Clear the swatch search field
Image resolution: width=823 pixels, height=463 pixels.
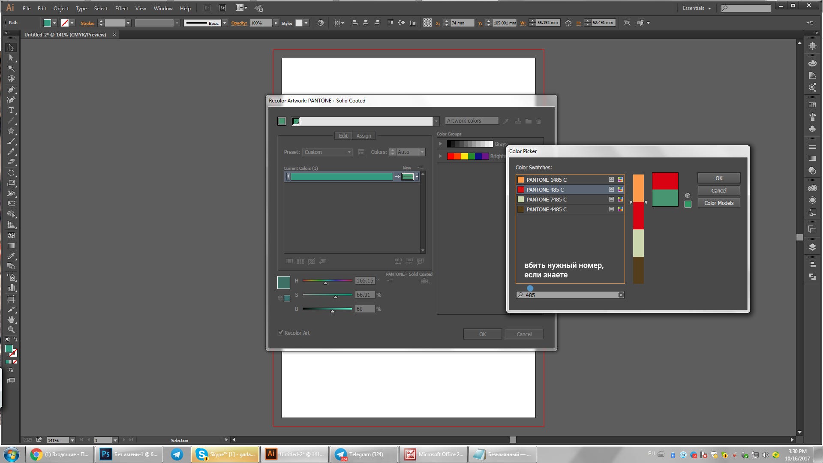tap(621, 295)
